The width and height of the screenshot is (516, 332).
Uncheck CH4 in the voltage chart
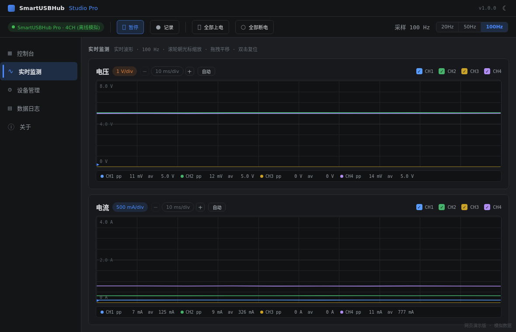click(487, 71)
